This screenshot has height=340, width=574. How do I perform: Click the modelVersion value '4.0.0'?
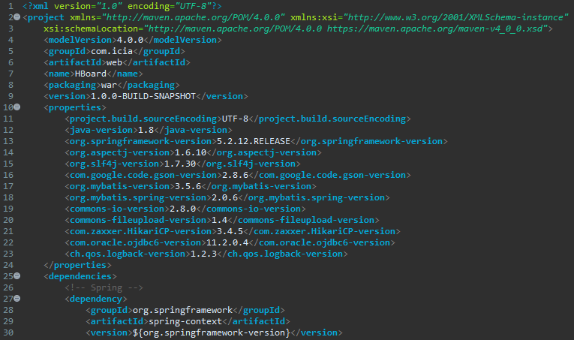(x=130, y=40)
